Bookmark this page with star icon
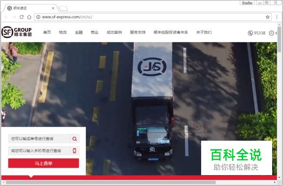Screen dimensions: 283x186 click(x=267, y=17)
